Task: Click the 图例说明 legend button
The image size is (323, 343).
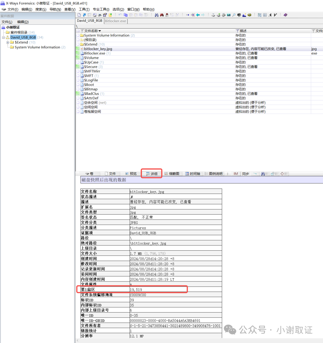Action: [x=214, y=174]
